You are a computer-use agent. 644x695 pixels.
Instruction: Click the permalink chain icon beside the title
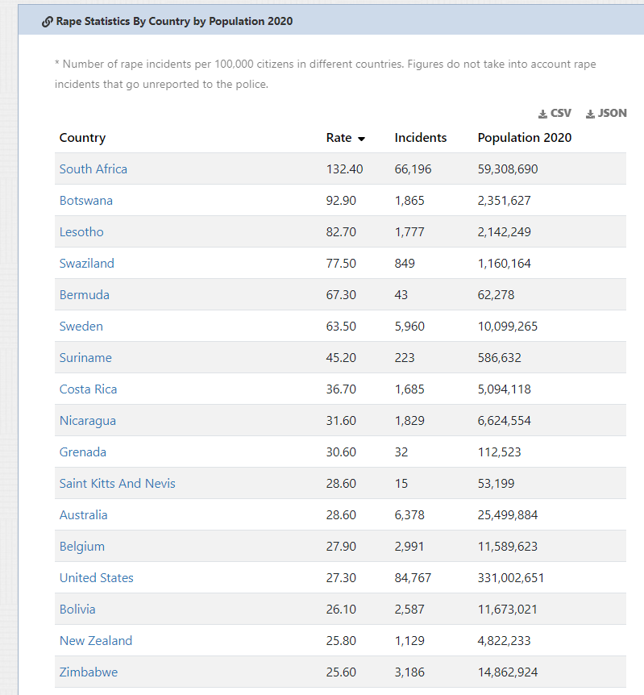coord(48,22)
